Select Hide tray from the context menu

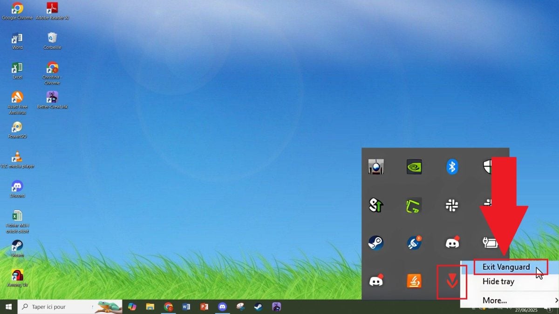click(x=498, y=281)
